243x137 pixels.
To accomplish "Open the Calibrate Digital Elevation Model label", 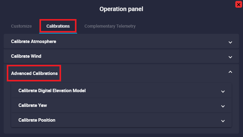I will (x=52, y=91).
